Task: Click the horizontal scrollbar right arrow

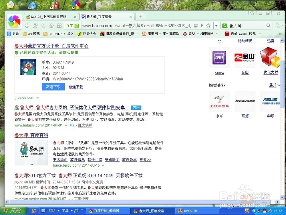Action: click(277, 202)
